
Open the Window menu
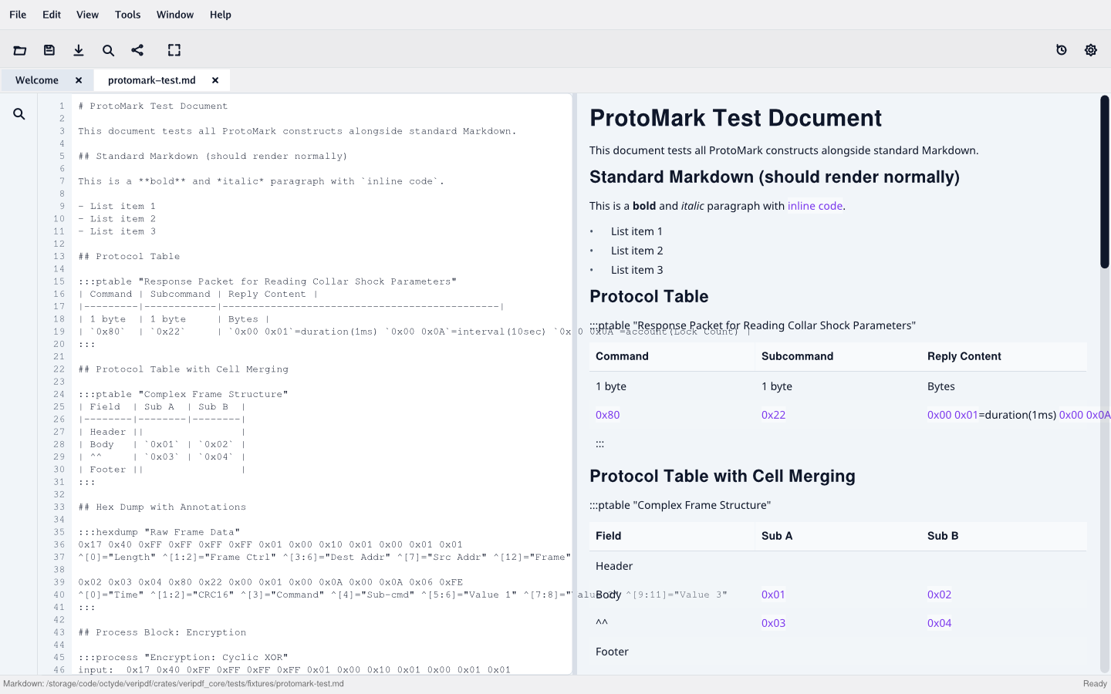175,15
